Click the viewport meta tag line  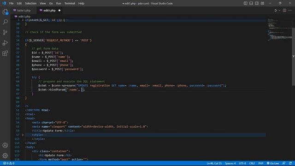coord(90,127)
